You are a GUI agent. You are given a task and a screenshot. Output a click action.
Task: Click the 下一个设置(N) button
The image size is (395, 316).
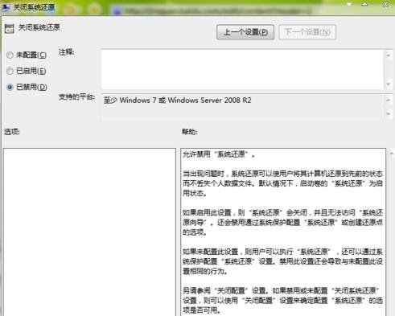(x=307, y=32)
